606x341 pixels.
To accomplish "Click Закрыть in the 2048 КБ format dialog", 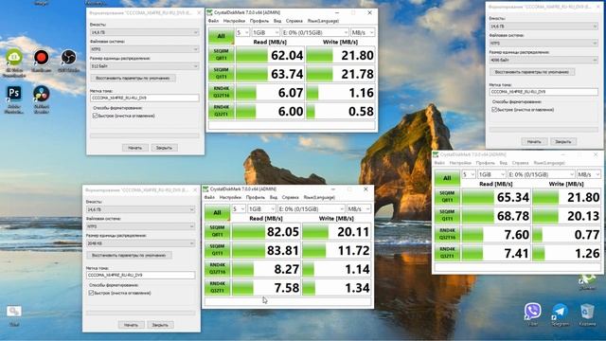I will tap(160, 325).
